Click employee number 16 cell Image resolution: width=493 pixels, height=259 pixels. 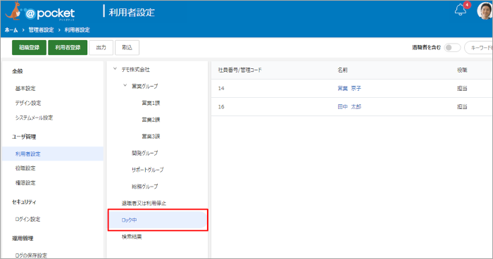[221, 107]
